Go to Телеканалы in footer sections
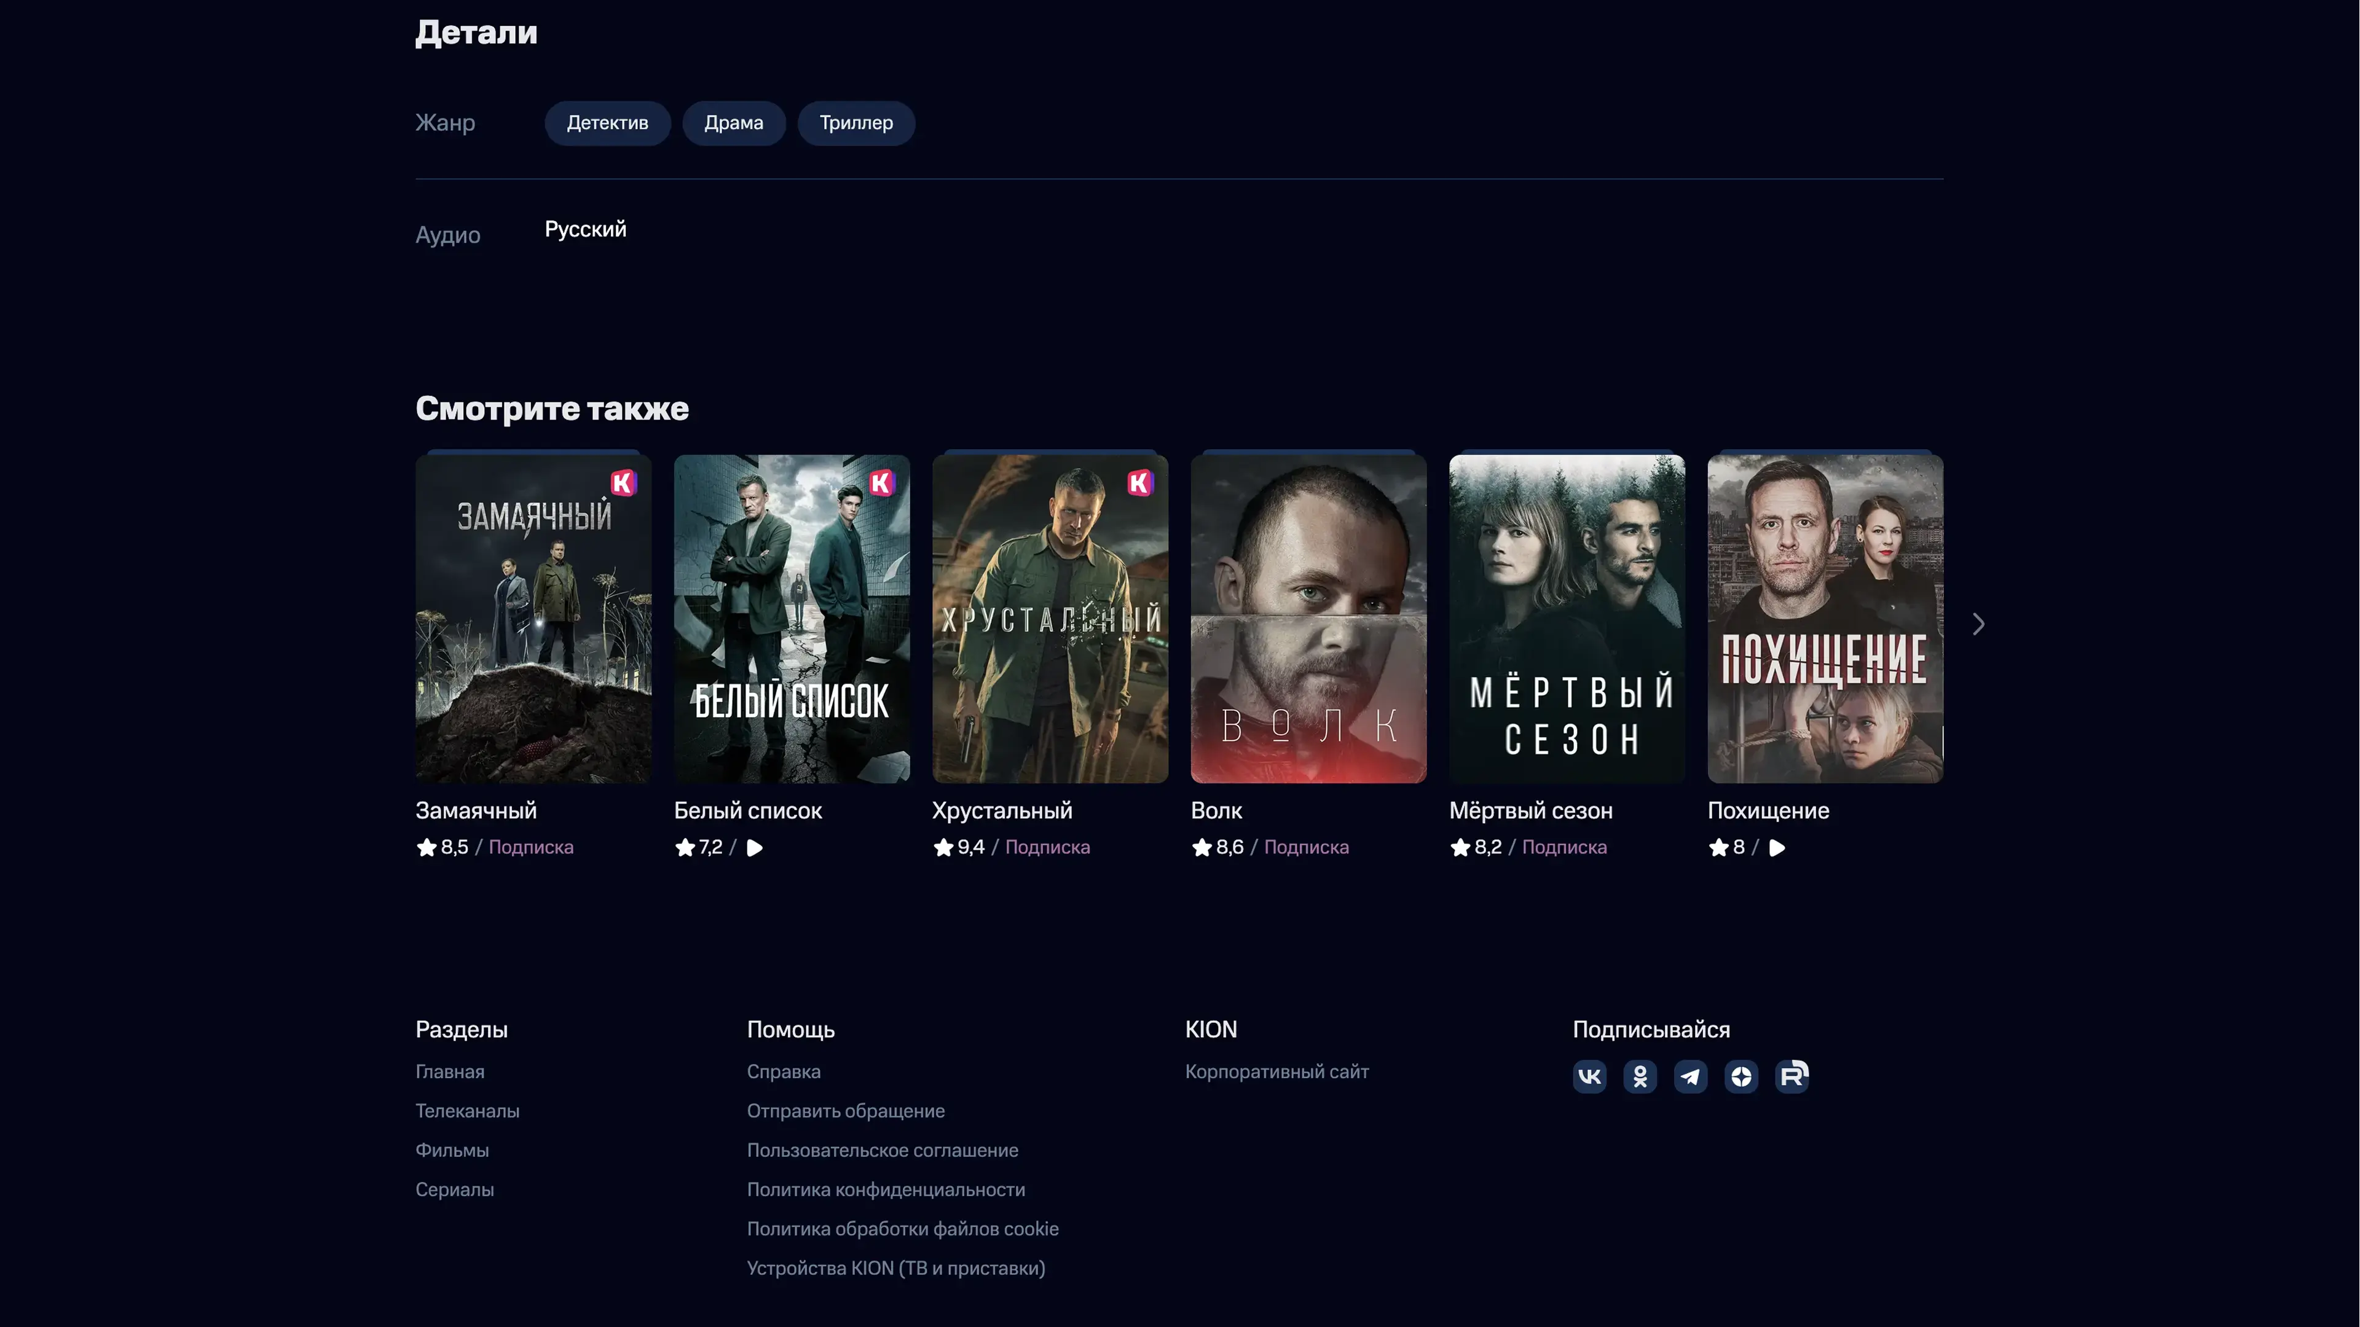 click(x=467, y=1111)
